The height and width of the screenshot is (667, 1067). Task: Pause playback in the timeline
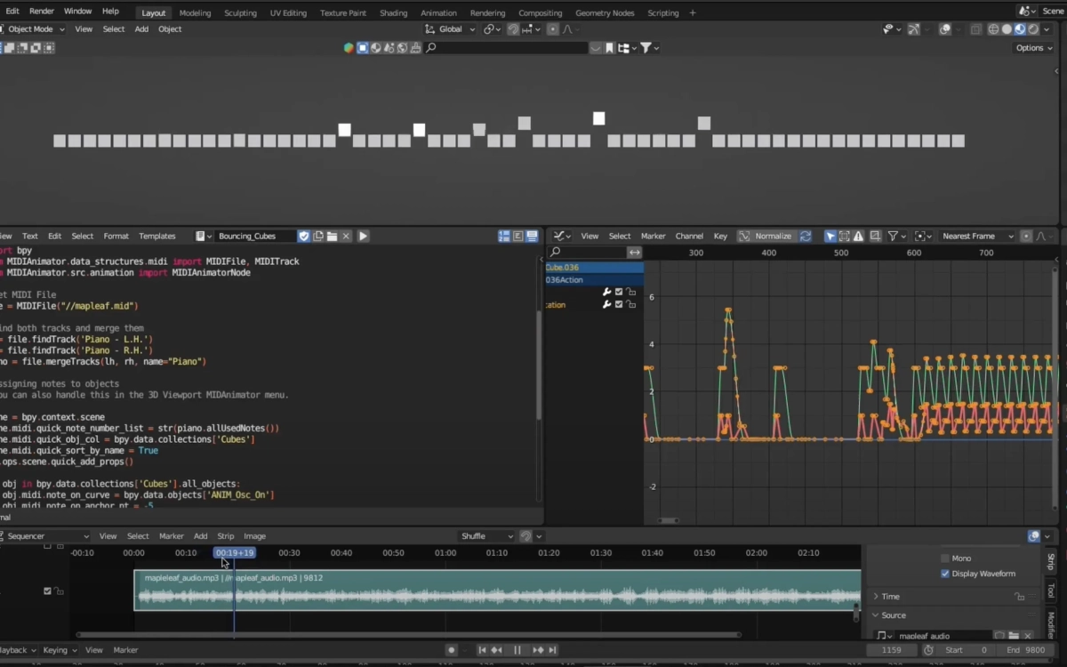point(517,650)
